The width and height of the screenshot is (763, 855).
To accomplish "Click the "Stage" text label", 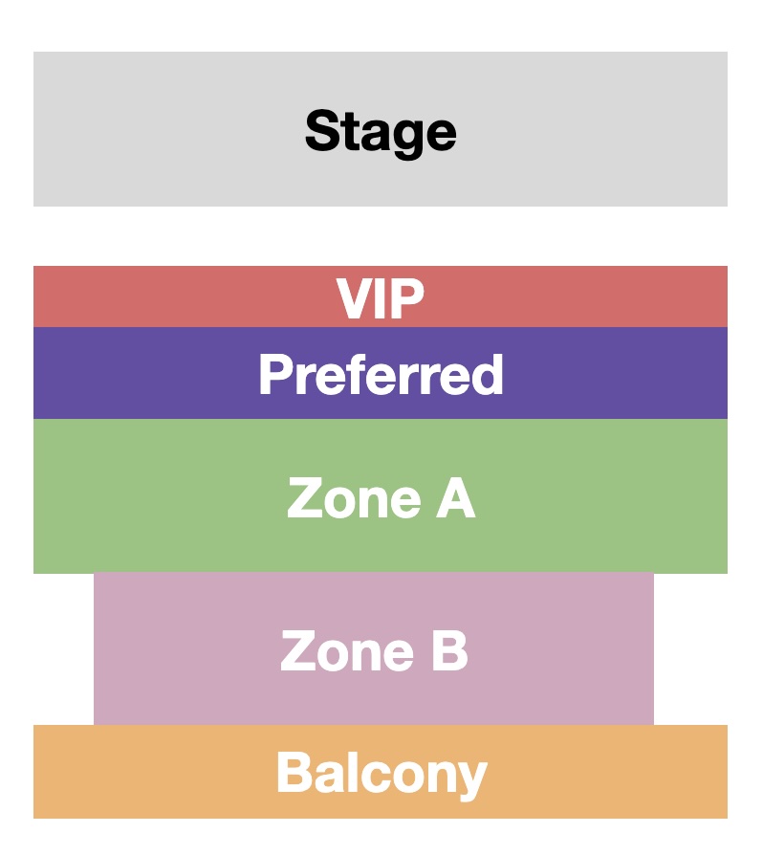I will pos(381,131).
